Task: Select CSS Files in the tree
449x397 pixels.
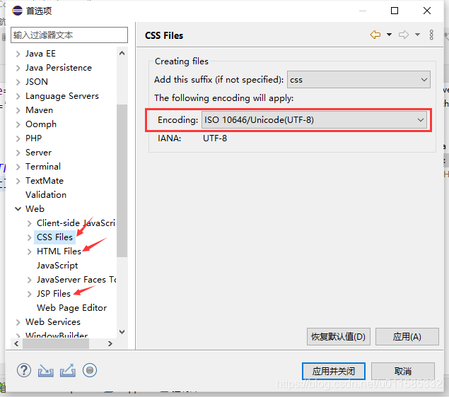Action: click(54, 237)
